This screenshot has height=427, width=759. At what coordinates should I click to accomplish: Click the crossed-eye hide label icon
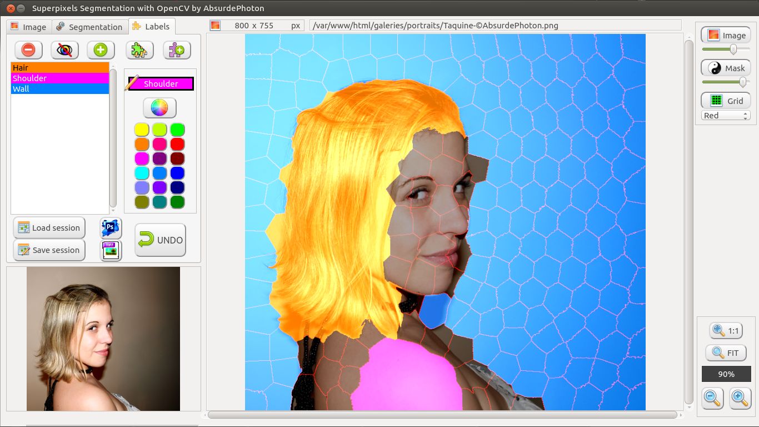(64, 50)
